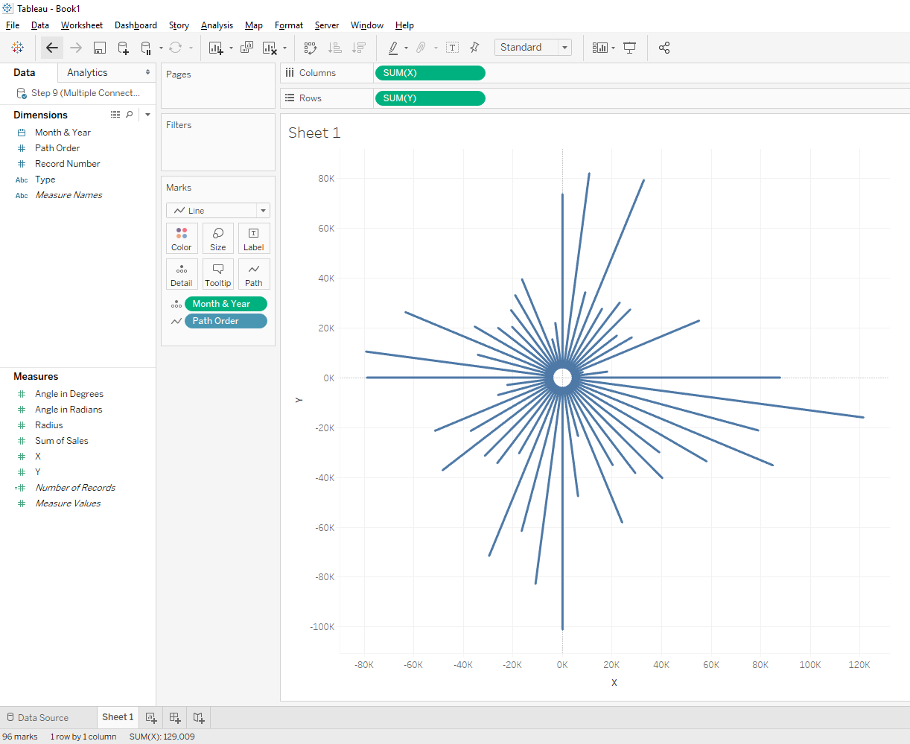Click the Size button on Marks card
Viewport: 910px width, 744px height.
tap(218, 238)
